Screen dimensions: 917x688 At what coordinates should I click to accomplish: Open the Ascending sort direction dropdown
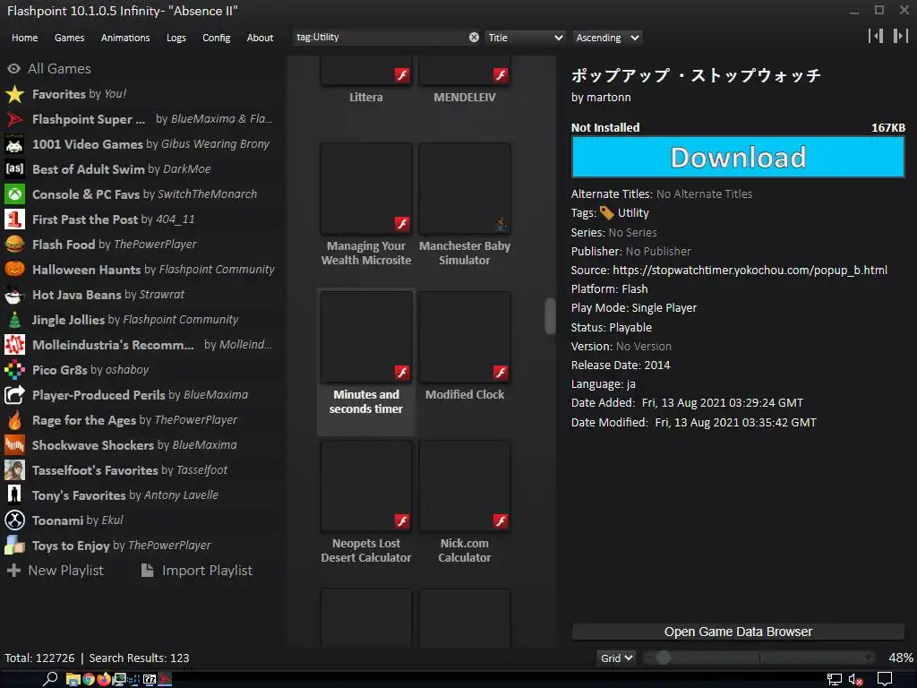(607, 38)
